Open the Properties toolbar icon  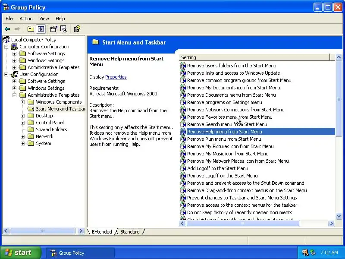(53, 29)
